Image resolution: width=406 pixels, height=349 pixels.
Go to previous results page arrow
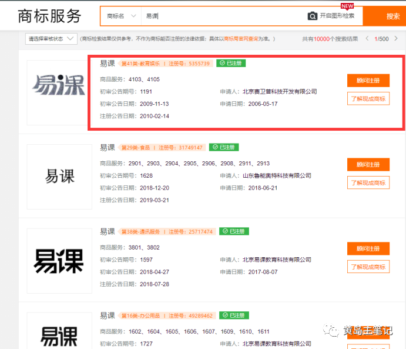(x=367, y=39)
